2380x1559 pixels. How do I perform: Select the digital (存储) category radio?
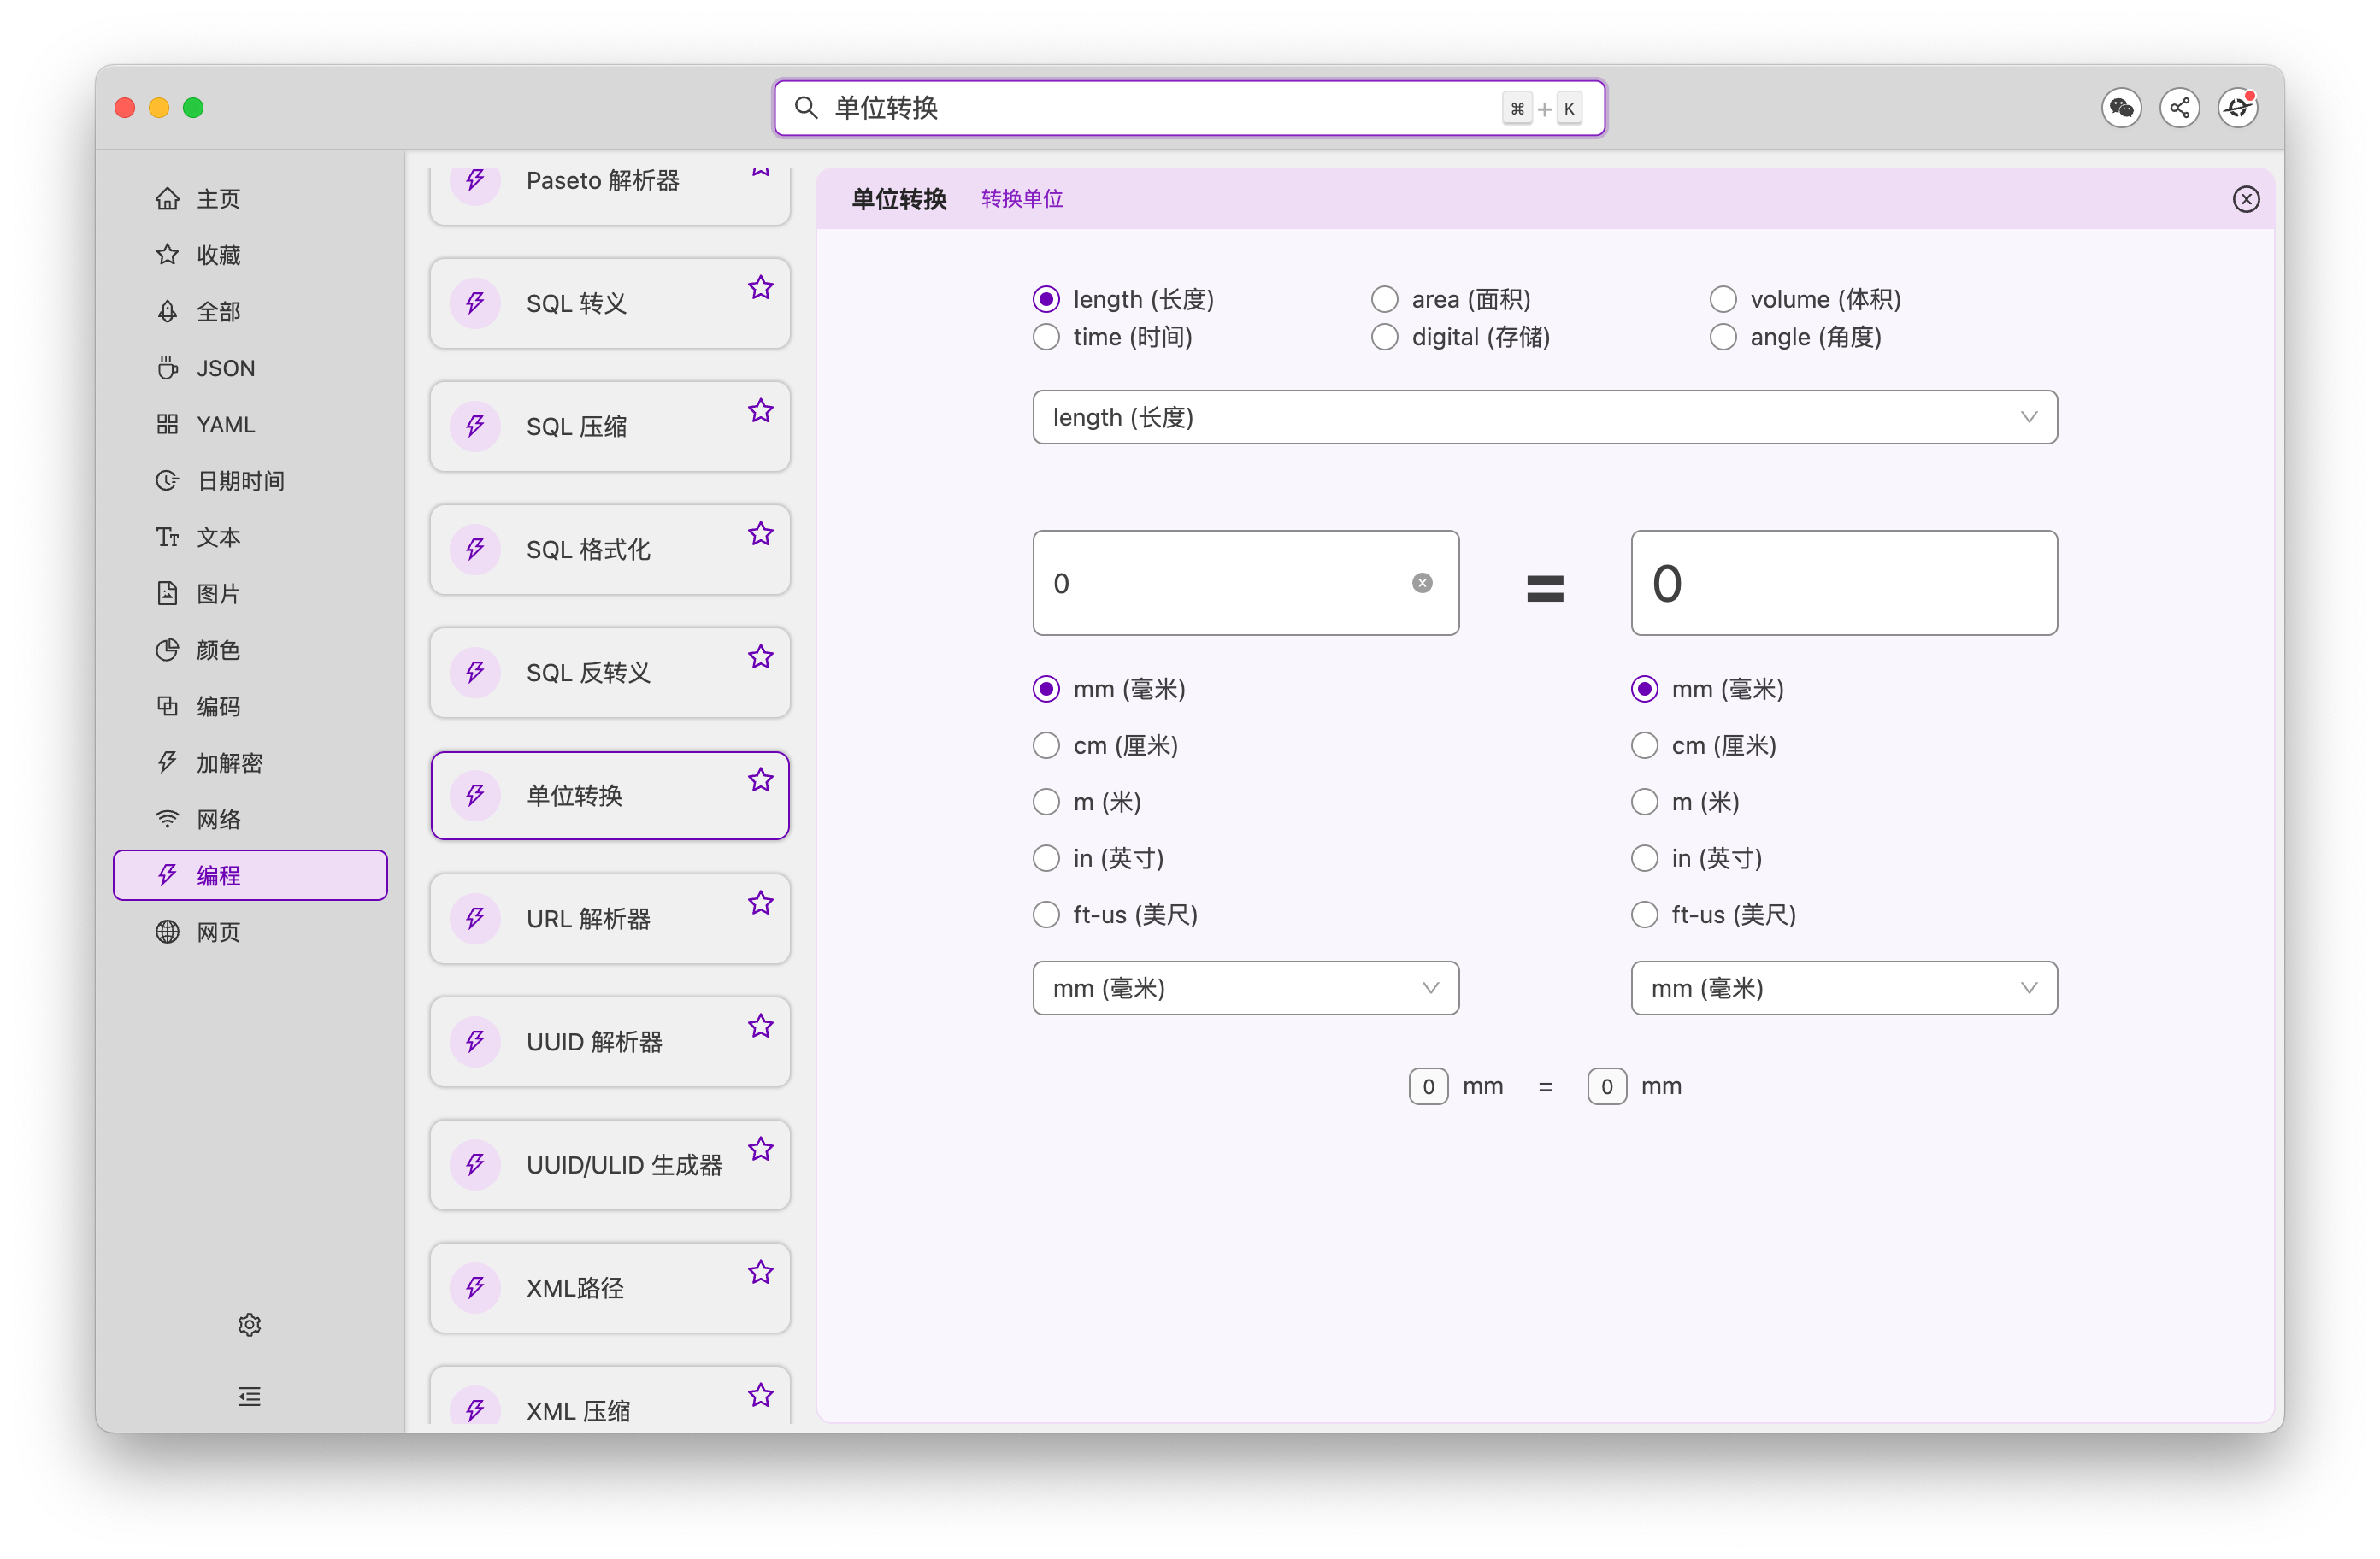click(1384, 337)
